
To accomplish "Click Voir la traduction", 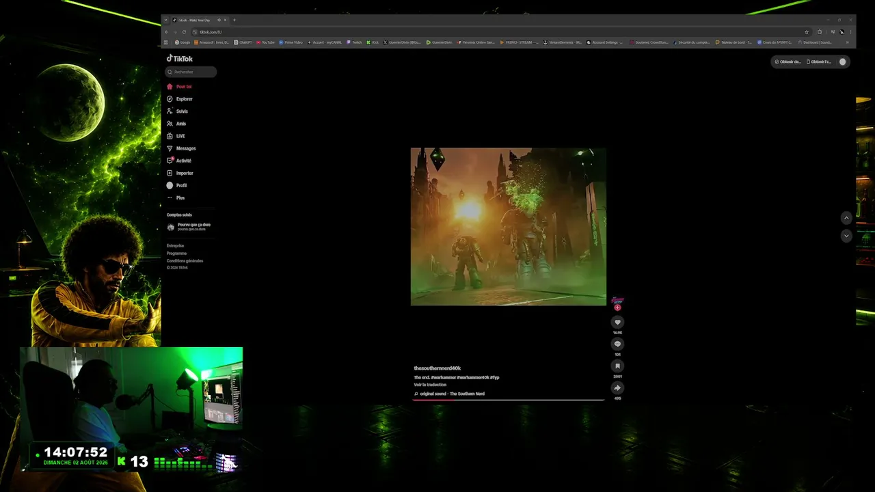I will point(430,385).
